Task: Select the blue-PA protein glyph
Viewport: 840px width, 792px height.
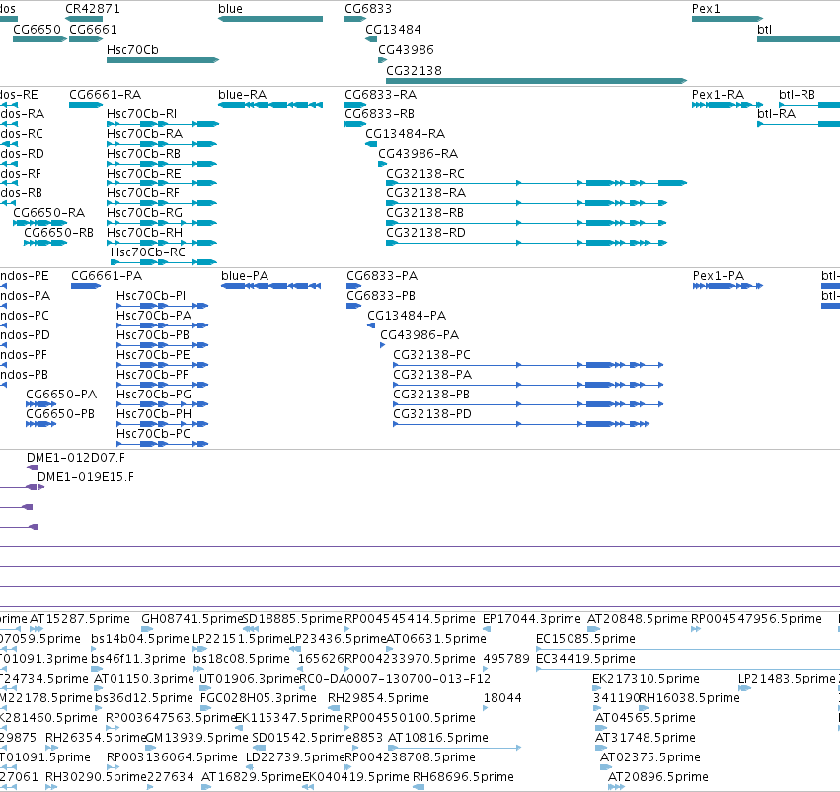Action: [271, 286]
